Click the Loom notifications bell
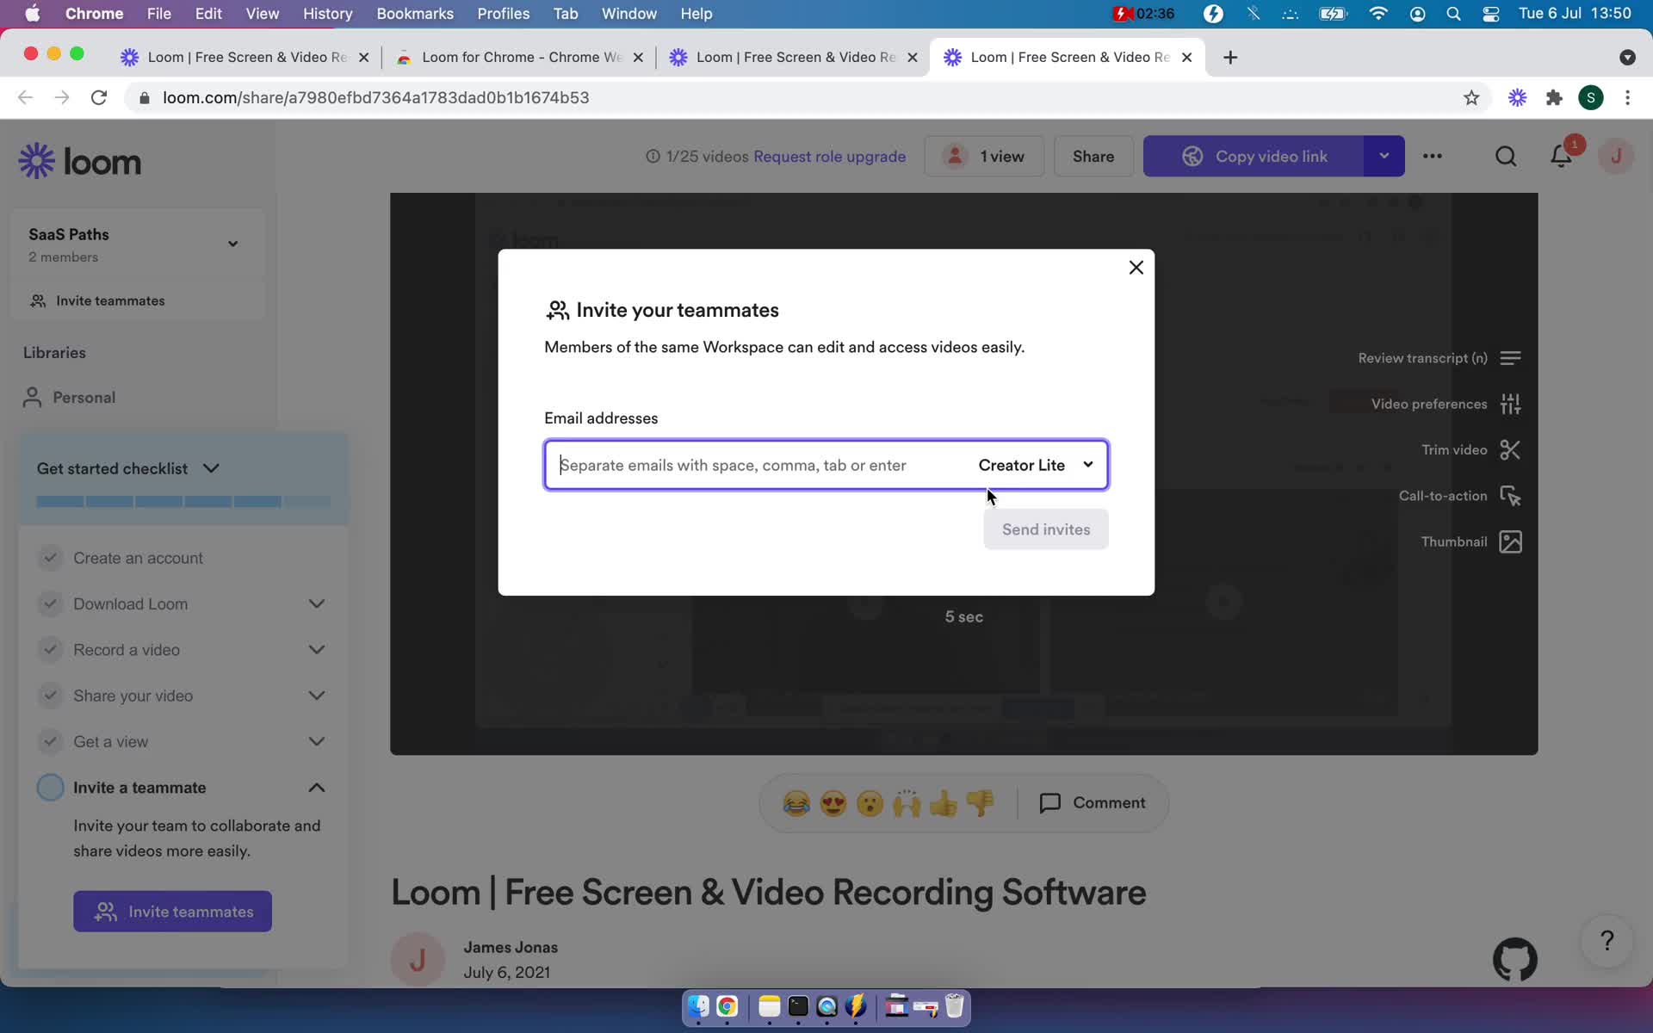Viewport: 1653px width, 1033px height. (x=1560, y=156)
